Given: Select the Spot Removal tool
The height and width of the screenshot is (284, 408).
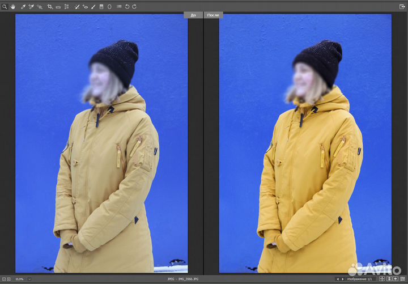Looking at the screenshot, I should [x=76, y=7].
